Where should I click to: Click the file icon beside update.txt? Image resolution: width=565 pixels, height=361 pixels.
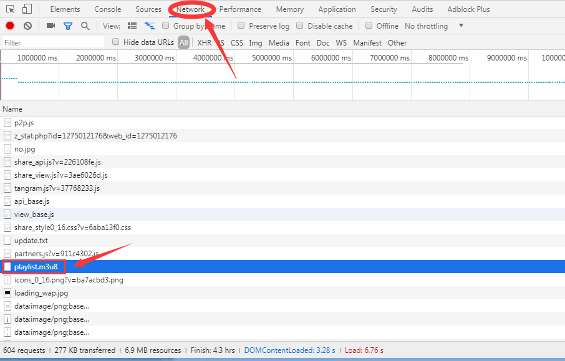click(x=7, y=240)
